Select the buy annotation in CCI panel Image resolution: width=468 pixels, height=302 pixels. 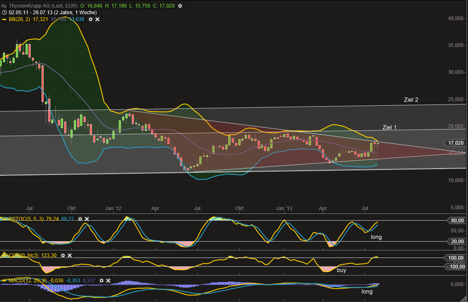[x=341, y=270]
